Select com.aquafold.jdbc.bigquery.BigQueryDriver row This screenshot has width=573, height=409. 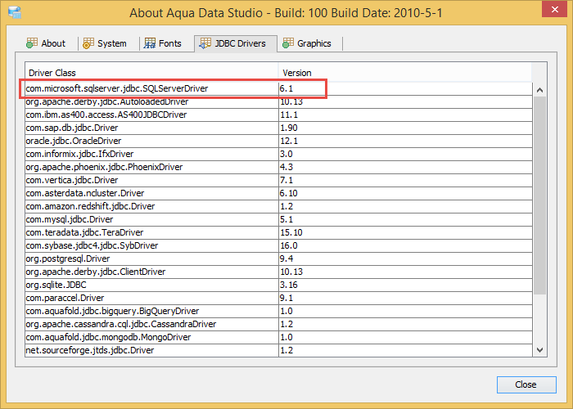click(x=278, y=311)
